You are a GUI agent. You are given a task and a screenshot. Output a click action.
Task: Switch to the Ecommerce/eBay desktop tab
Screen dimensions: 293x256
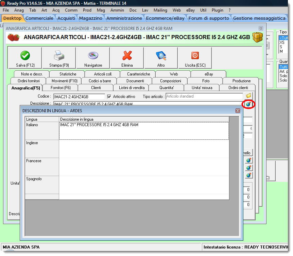click(165, 18)
